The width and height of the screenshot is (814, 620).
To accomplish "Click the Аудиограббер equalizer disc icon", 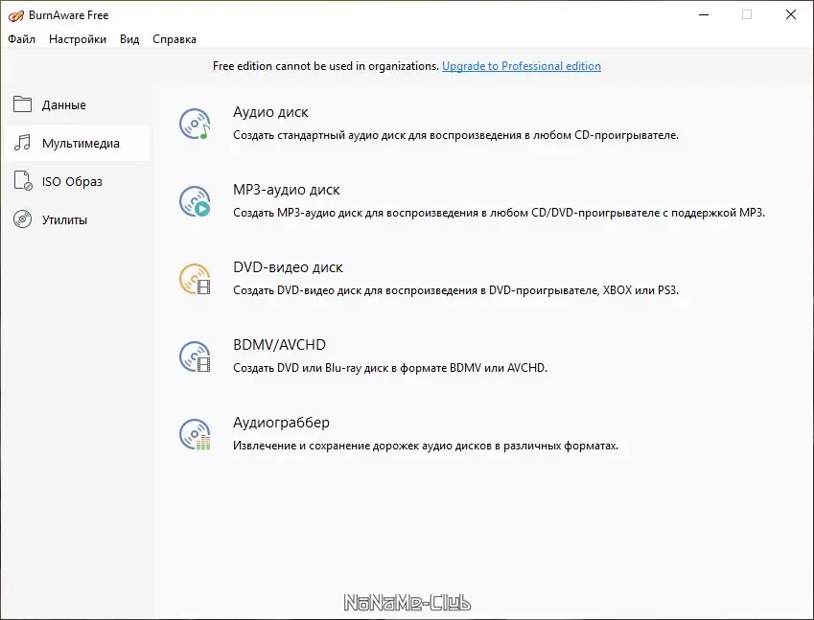I will click(195, 434).
